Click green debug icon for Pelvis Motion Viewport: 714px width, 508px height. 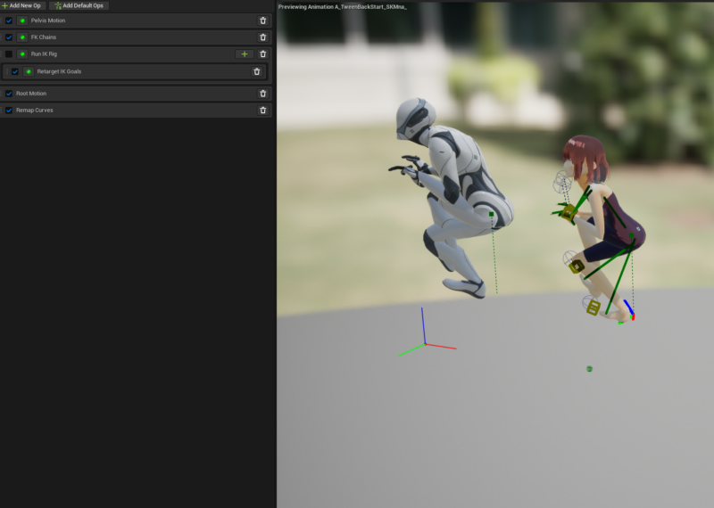22,20
